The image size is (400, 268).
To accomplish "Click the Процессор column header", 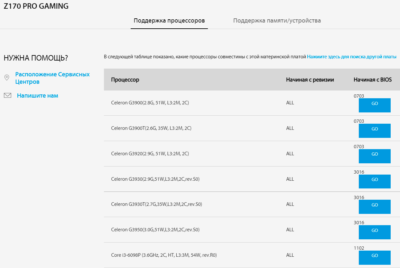I will (x=125, y=80).
